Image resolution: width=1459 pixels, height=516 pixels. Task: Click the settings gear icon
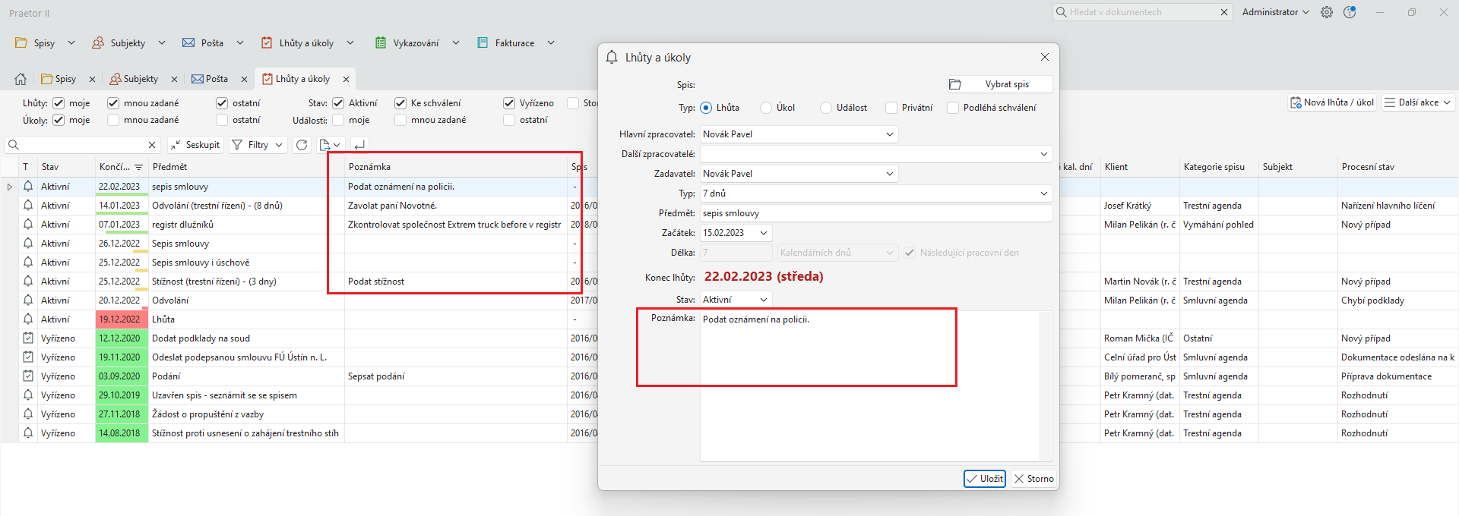(1327, 12)
